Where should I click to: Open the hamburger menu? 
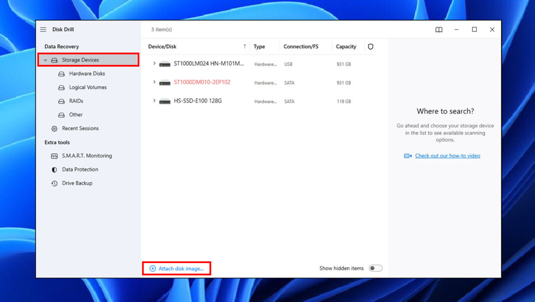[x=43, y=29]
